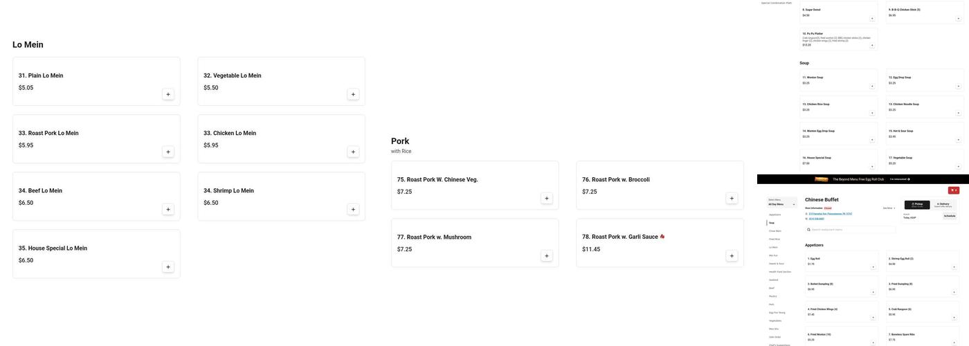Click the I'm interested banner button

[x=900, y=179]
